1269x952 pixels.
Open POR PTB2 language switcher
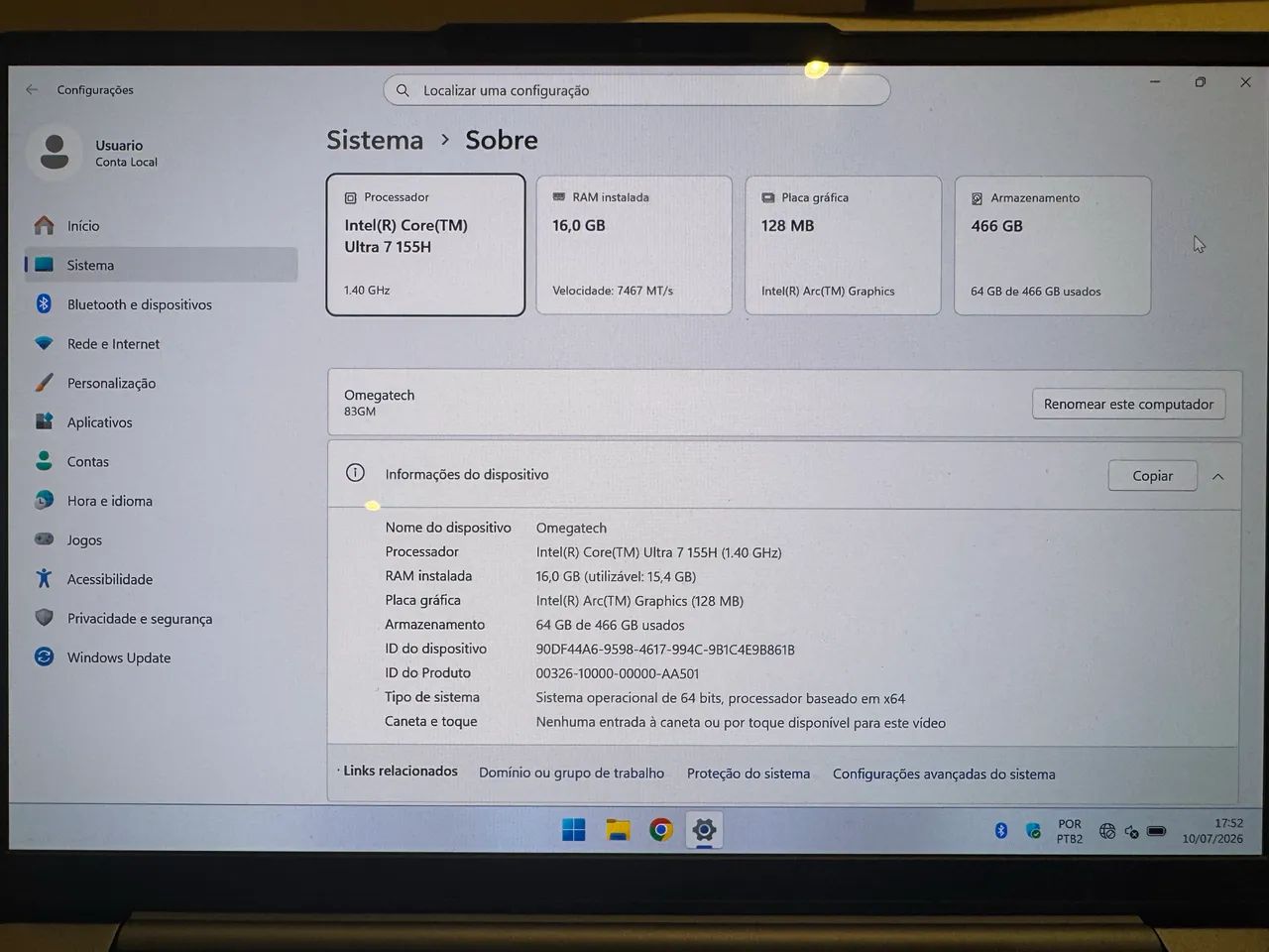click(x=1070, y=831)
